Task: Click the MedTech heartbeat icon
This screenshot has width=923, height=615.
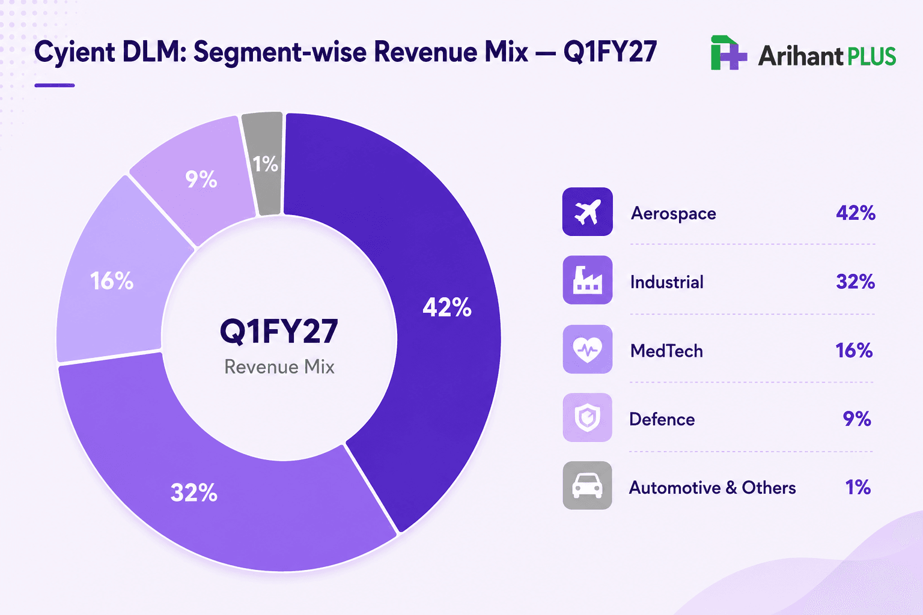Action: point(587,349)
